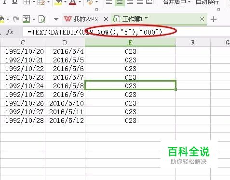The width and height of the screenshot is (230, 180).
Task: Toggle center horizontal alignment
Action: pos(120,2)
